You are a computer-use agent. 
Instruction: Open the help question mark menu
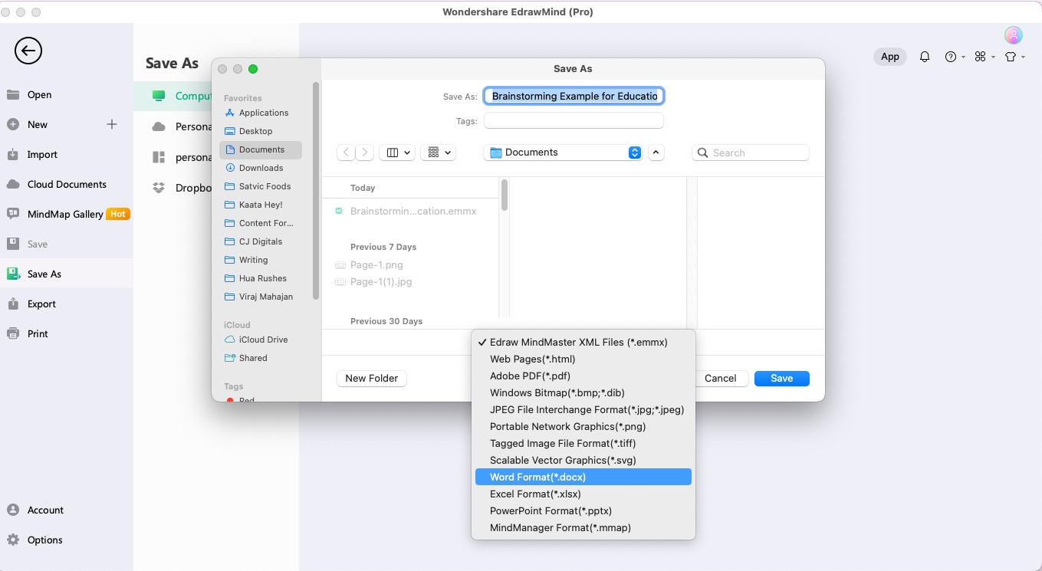click(951, 57)
